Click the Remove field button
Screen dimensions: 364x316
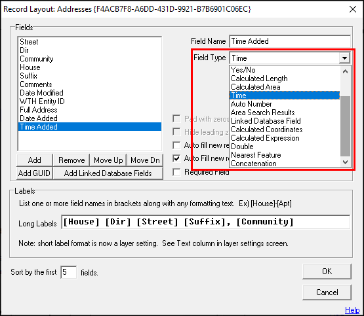click(71, 160)
